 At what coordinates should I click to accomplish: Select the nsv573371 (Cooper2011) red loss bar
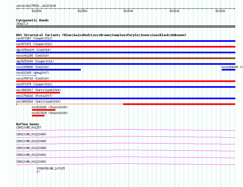tap(126, 47)
